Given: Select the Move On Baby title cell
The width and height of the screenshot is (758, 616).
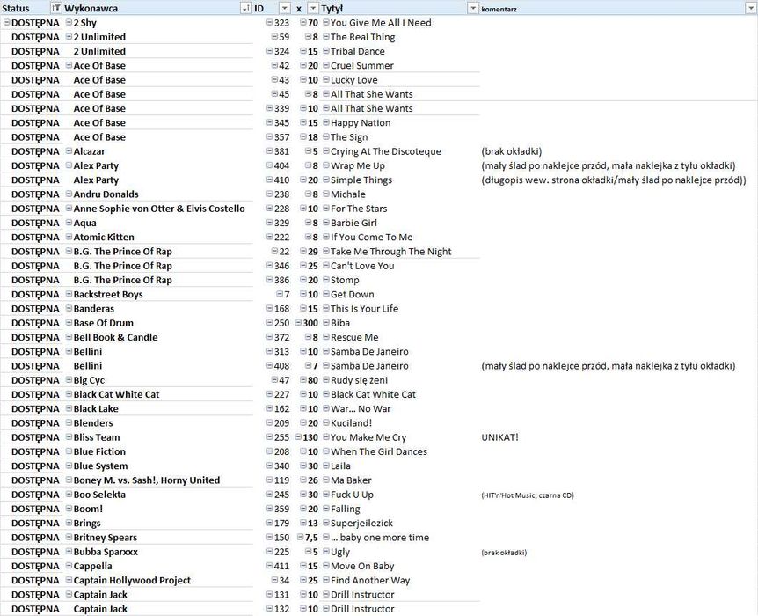Looking at the screenshot, I should point(362,566).
